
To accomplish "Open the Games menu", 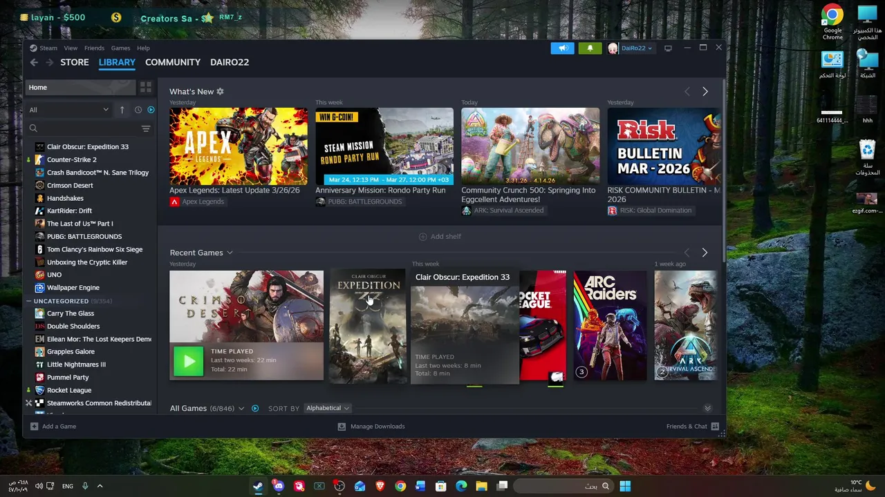I will pos(120,48).
